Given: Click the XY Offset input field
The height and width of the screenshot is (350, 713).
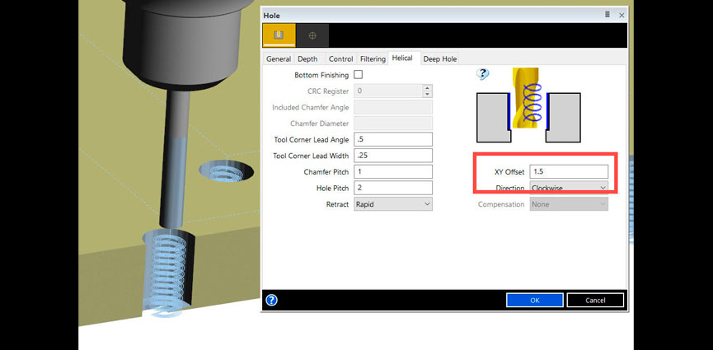Looking at the screenshot, I should click(569, 171).
